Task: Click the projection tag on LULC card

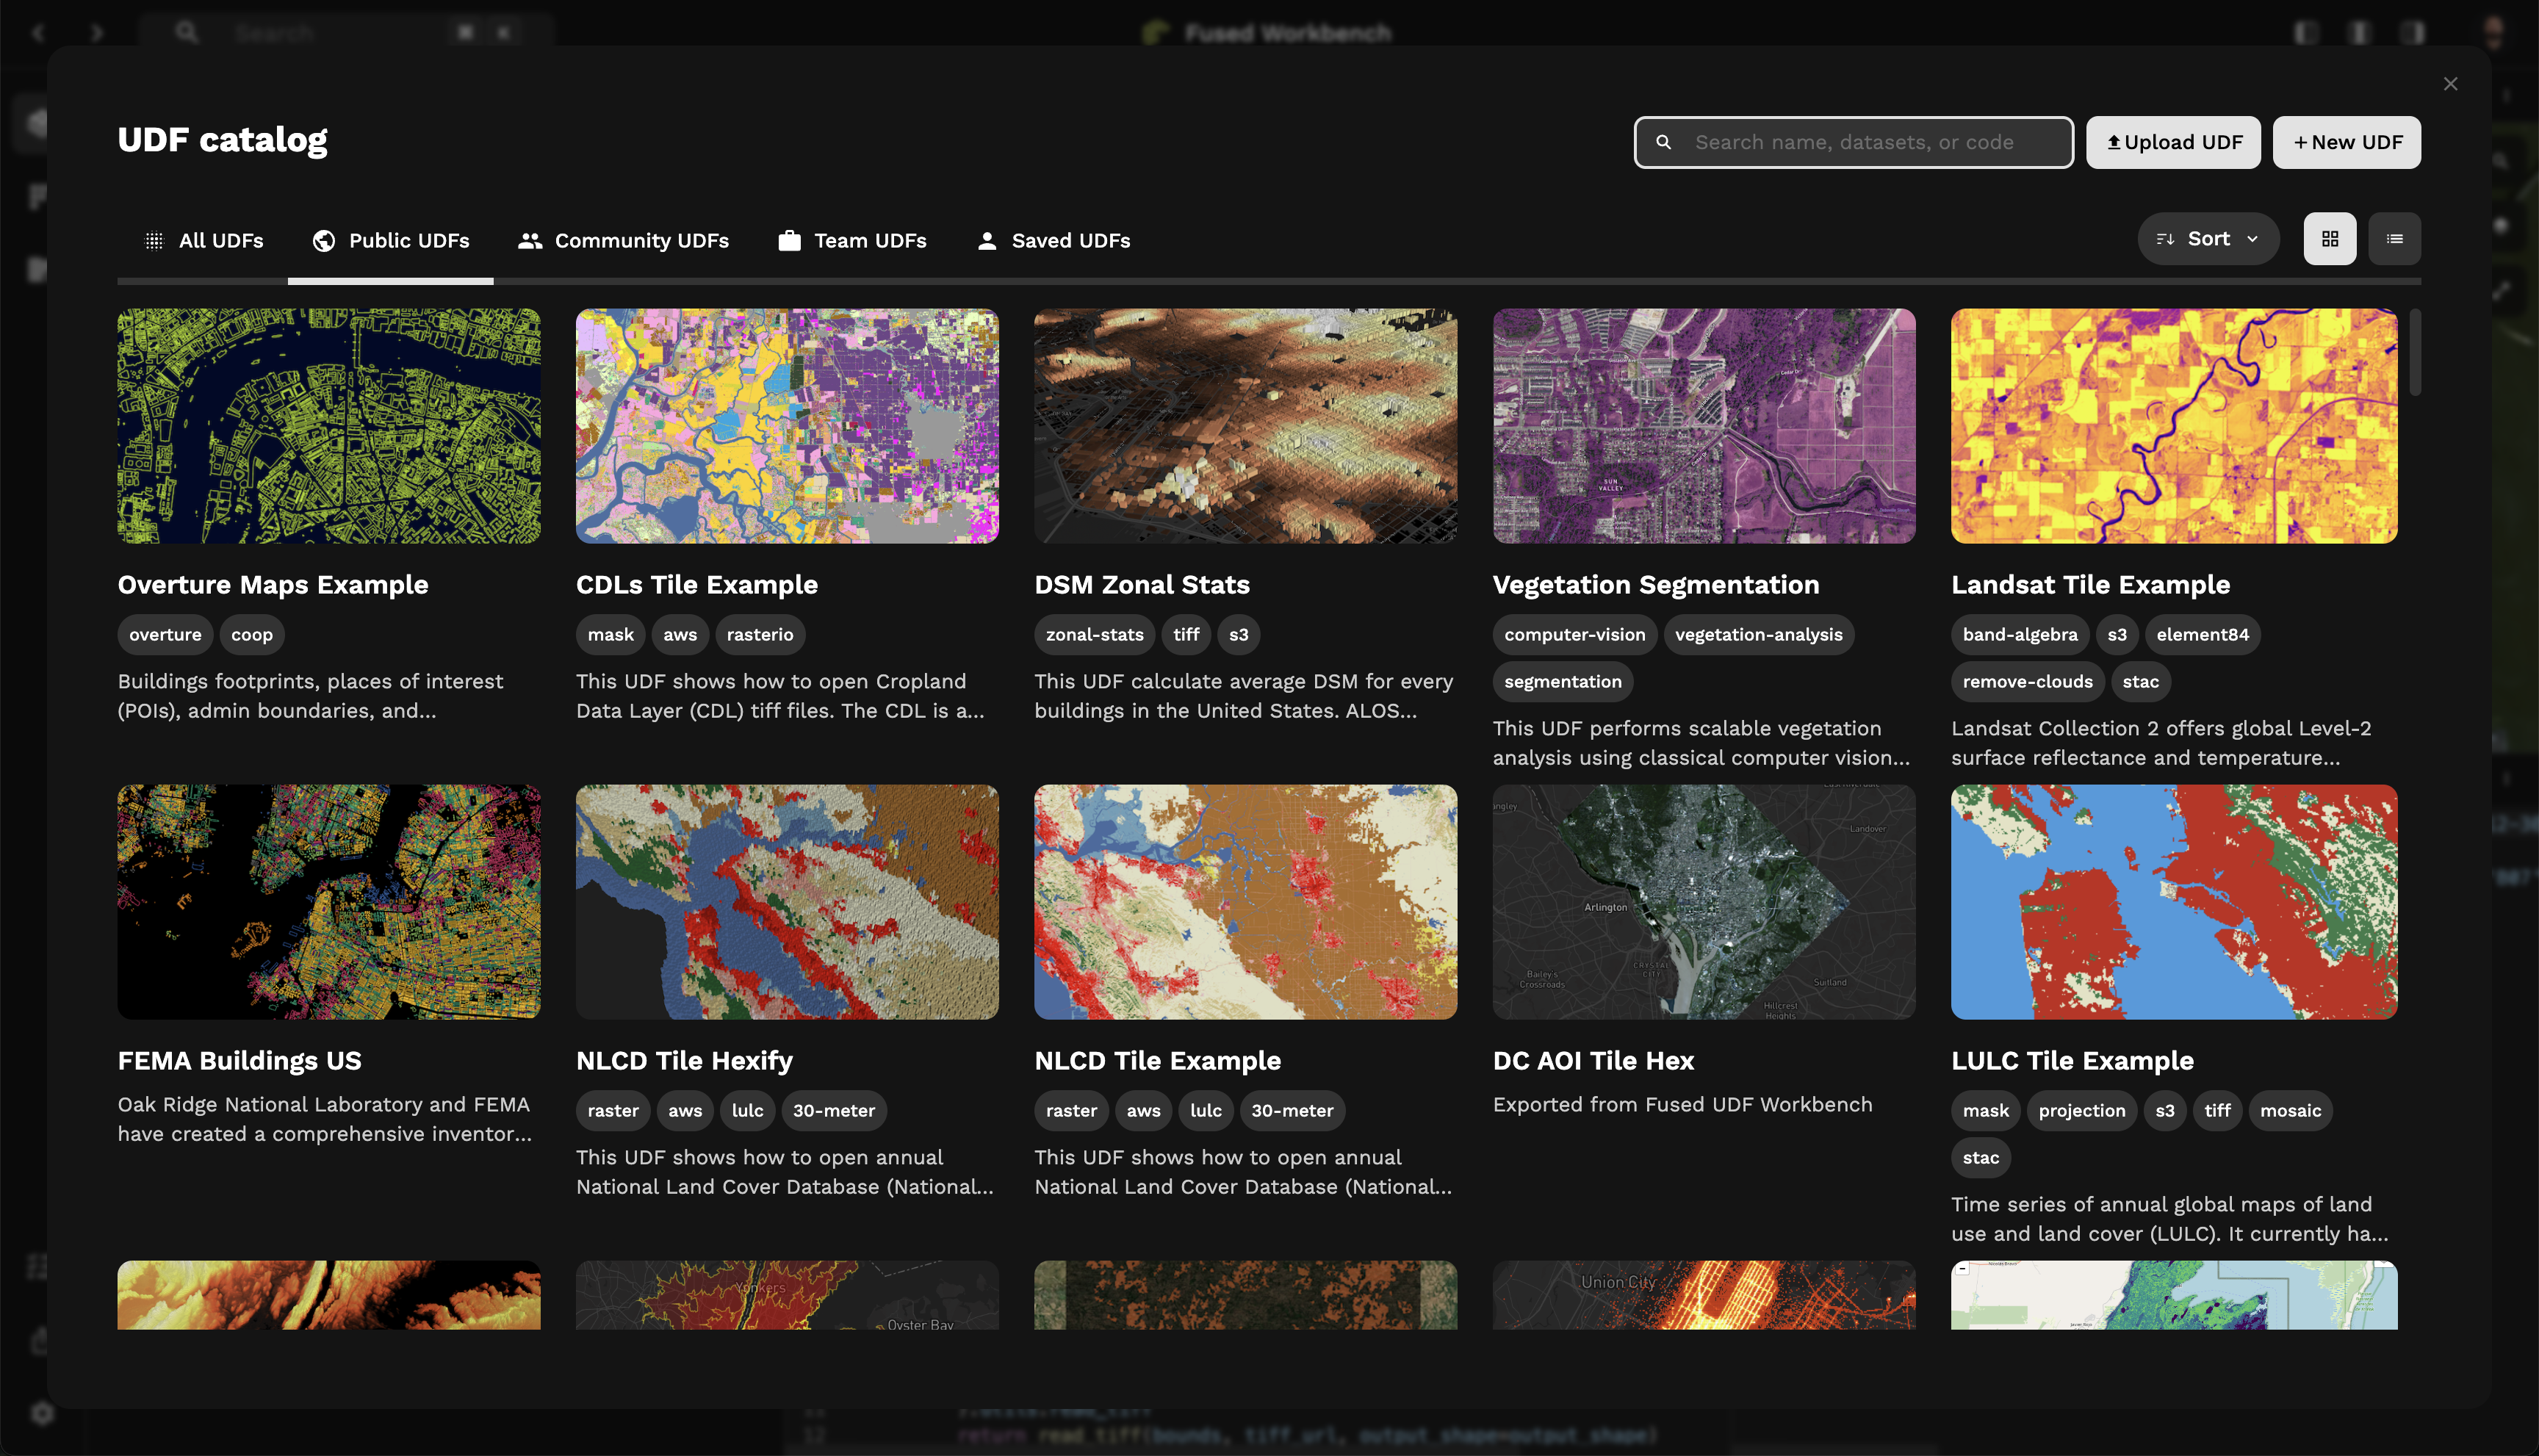Action: pyautogui.click(x=2081, y=1110)
